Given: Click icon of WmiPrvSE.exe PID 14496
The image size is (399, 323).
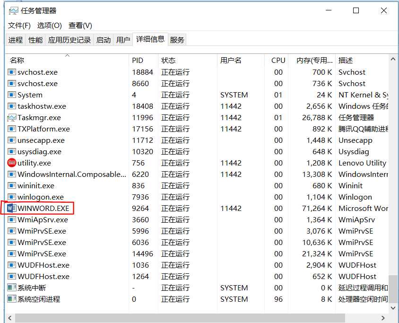Looking at the screenshot, I should [12, 254].
